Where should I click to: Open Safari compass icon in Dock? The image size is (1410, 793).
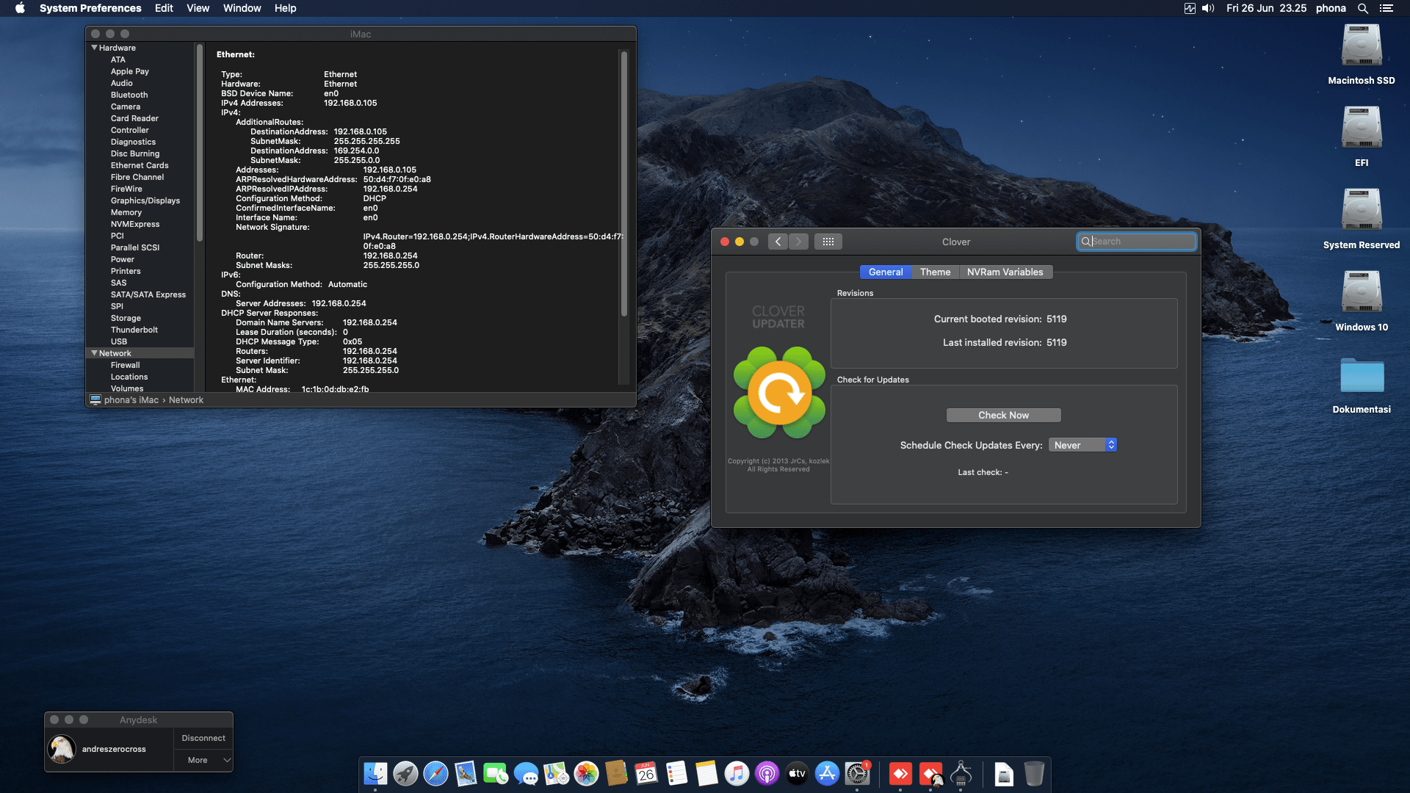point(435,774)
